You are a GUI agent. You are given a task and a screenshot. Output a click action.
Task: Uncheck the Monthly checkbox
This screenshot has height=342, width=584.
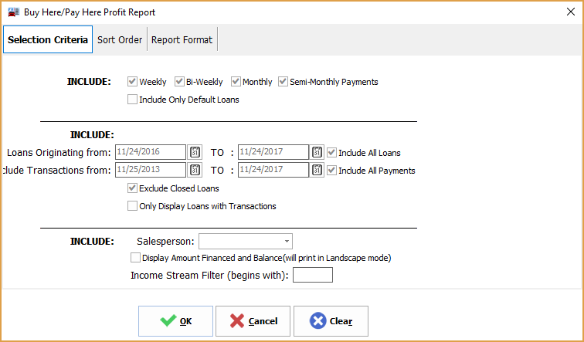pyautogui.click(x=236, y=82)
